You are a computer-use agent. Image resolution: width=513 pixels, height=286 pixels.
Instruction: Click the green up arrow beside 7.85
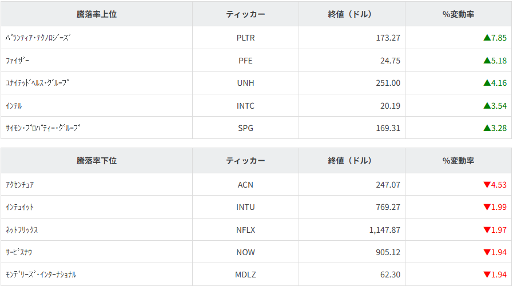pyautogui.click(x=487, y=38)
